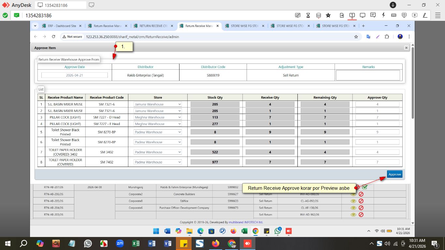
Task: Open Store dropdown for SM 7402 row
Action: [x=158, y=162]
